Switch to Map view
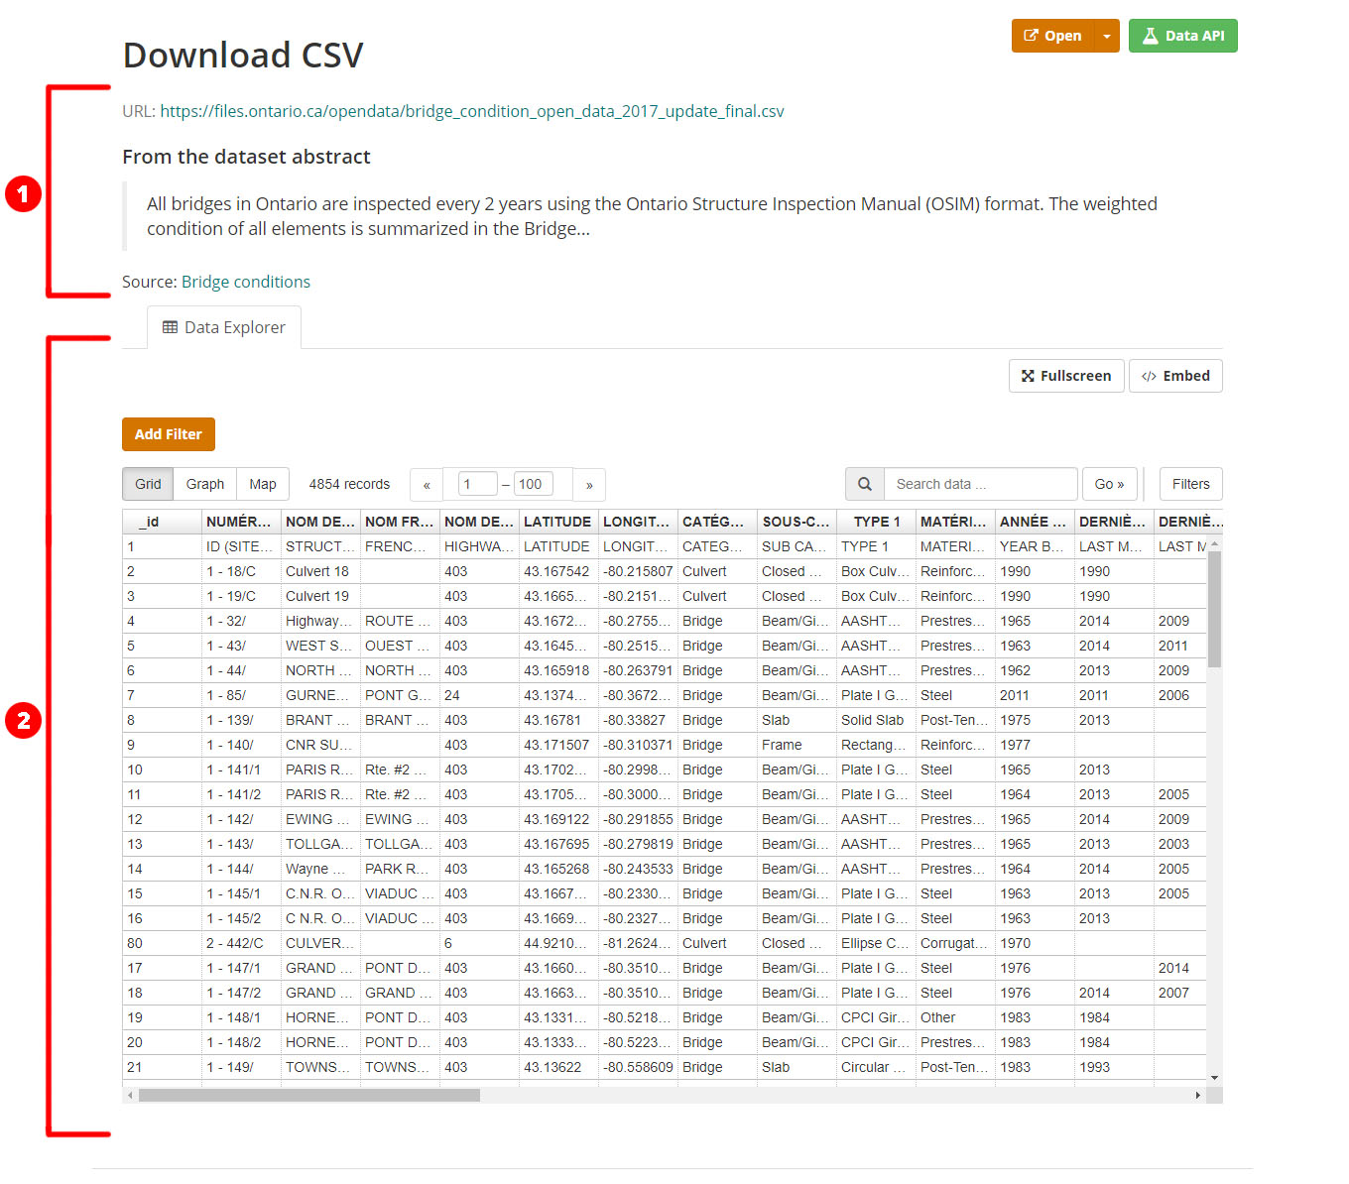The height and width of the screenshot is (1184, 1349). [262, 484]
